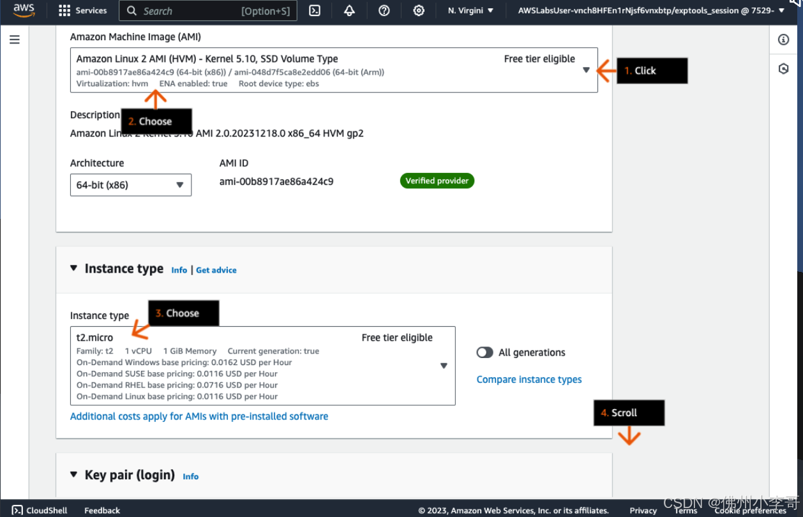Open the Amazon Machine Image dropdown
Image resolution: width=803 pixels, height=517 pixels.
pos(334,70)
